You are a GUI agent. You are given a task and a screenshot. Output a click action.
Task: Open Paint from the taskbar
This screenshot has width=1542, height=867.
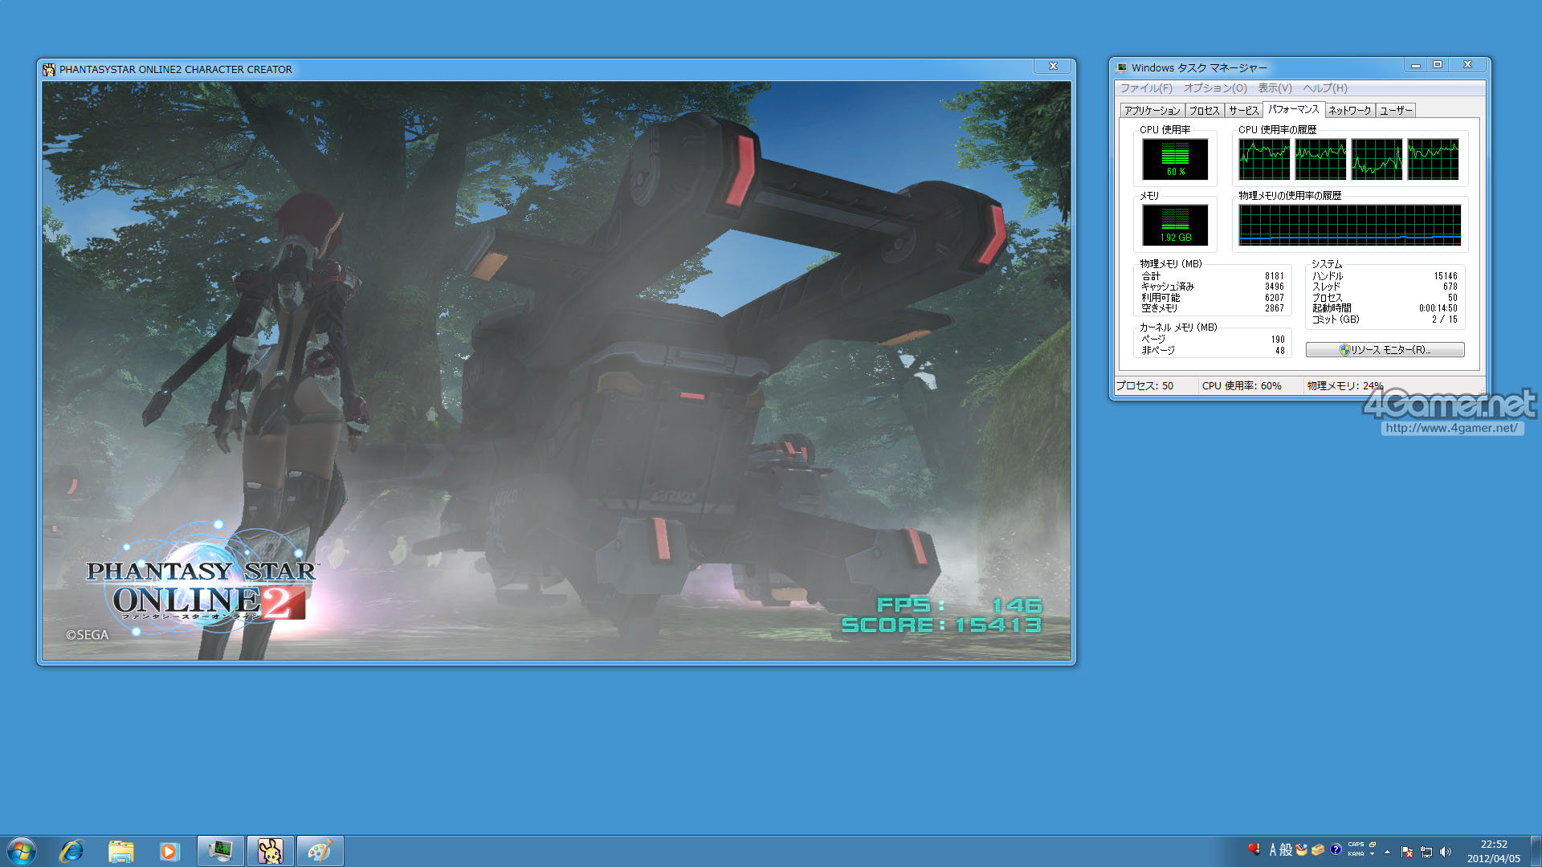click(x=320, y=851)
